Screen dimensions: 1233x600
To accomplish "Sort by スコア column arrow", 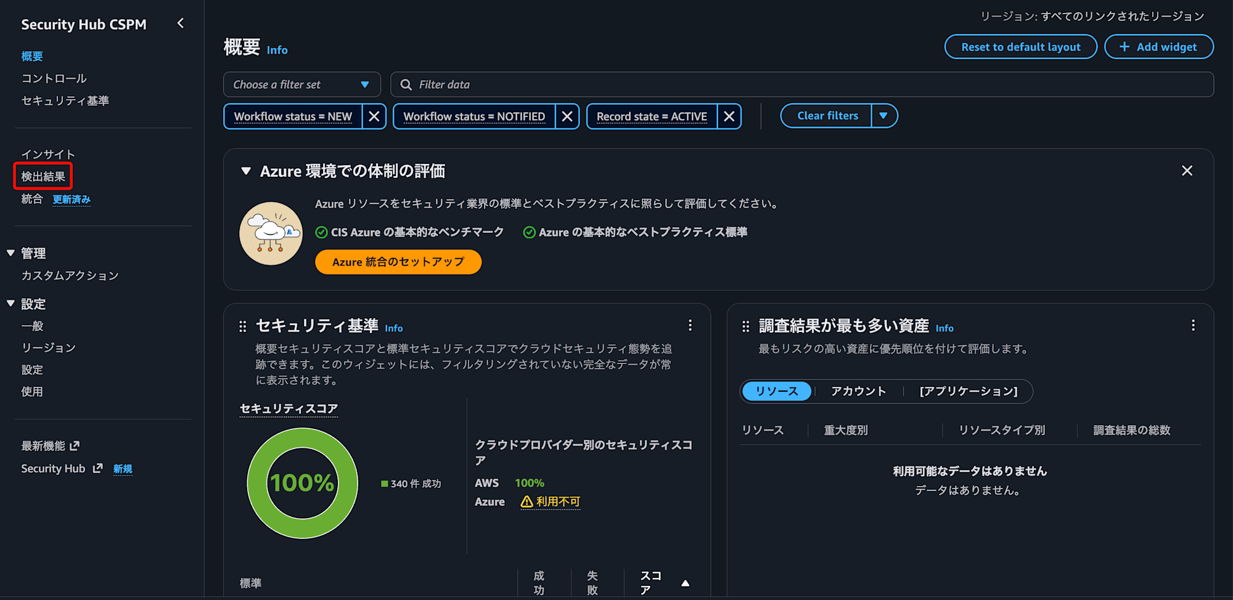I will coord(685,583).
